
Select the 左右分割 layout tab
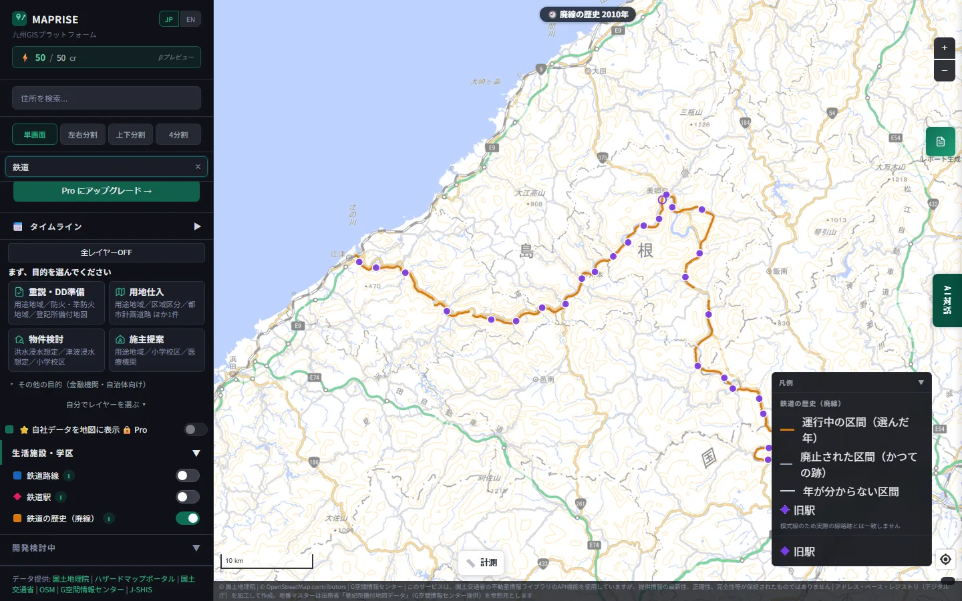pyautogui.click(x=83, y=134)
